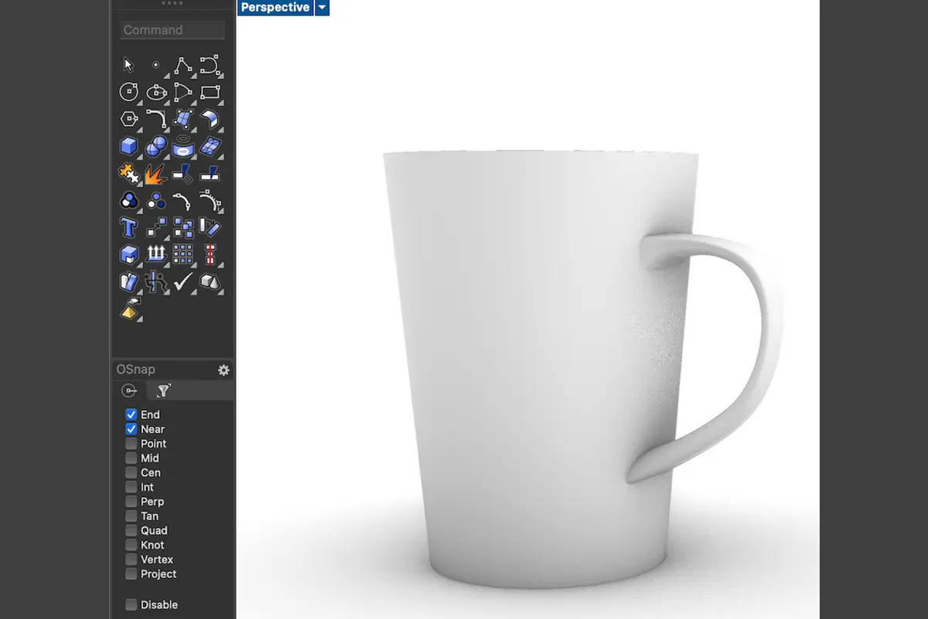Click the Boolean union spheres icon
Viewport: 928px width, 619px height.
[x=155, y=145]
